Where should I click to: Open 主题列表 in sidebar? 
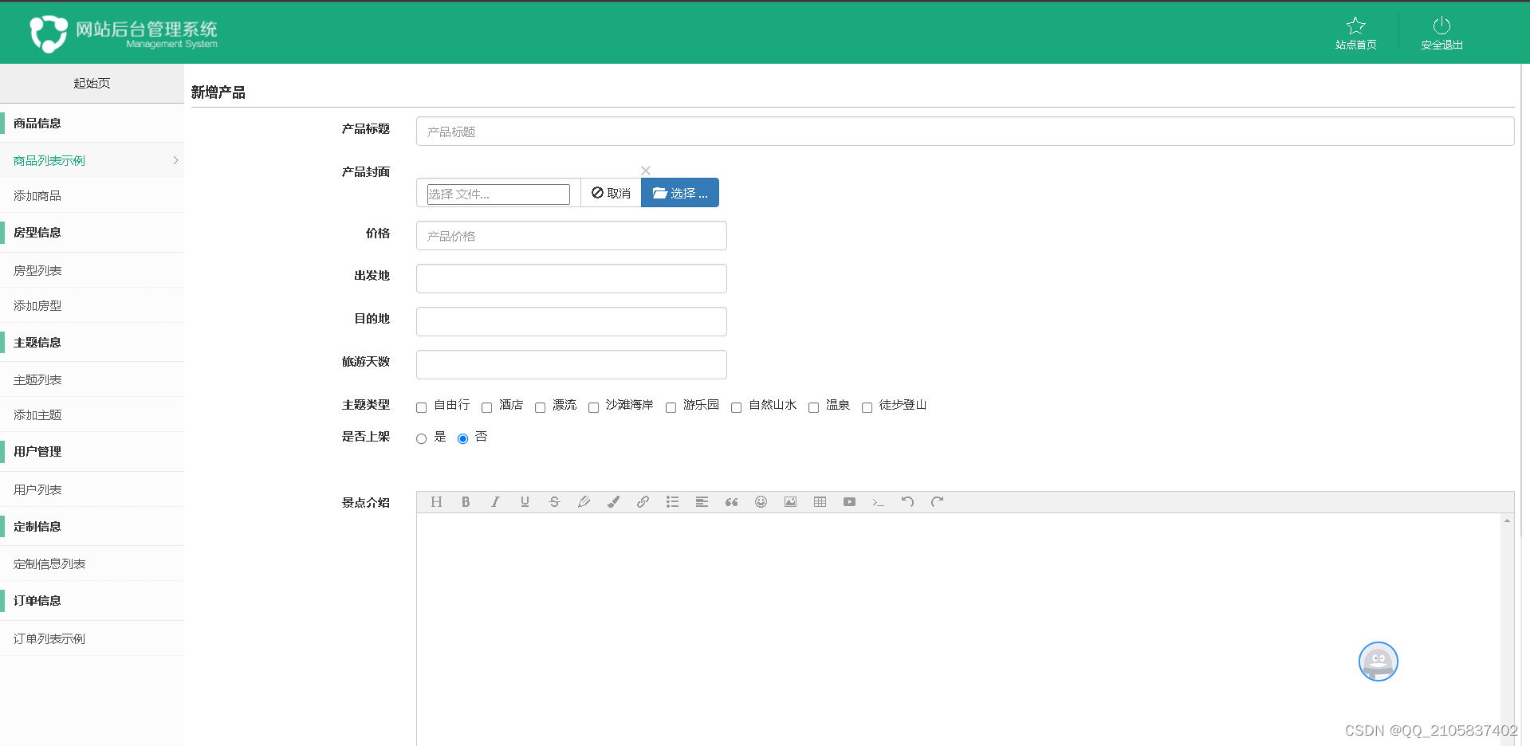[x=92, y=379]
